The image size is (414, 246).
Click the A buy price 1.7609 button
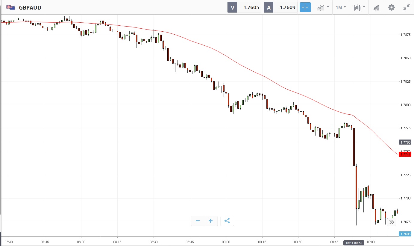280,7
